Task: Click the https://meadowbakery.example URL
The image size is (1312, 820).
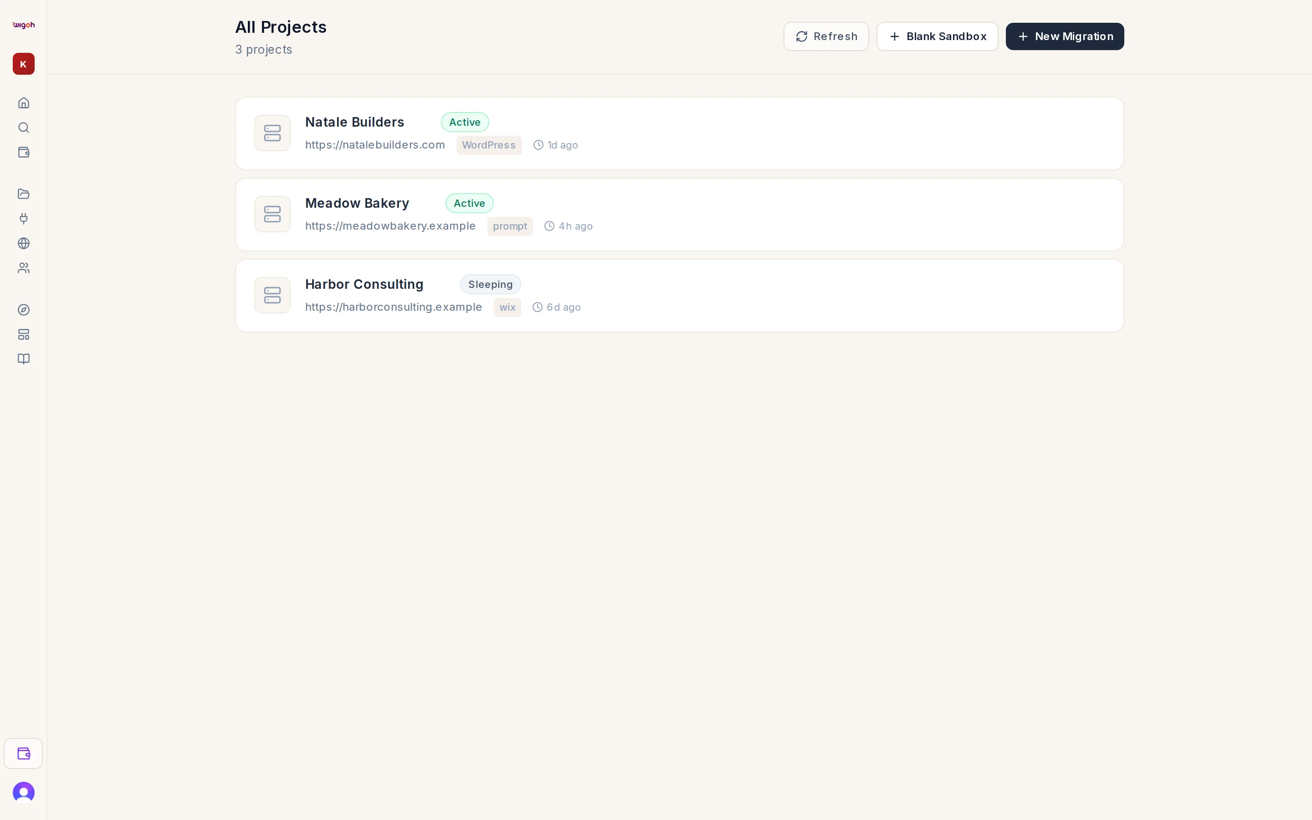Action: [390, 226]
